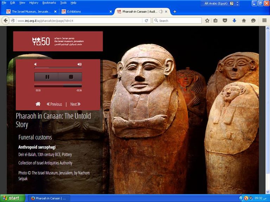Screen dimensions: 270x202
Task: Click the maximum volume speaker icon
Action: tap(79, 64)
